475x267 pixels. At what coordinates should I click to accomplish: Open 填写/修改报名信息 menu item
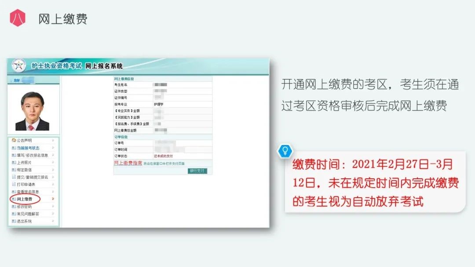32,155
